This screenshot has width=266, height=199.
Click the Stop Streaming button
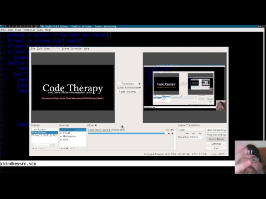point(216,130)
